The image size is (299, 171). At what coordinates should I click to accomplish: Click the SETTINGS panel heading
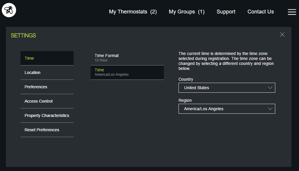[x=23, y=36]
